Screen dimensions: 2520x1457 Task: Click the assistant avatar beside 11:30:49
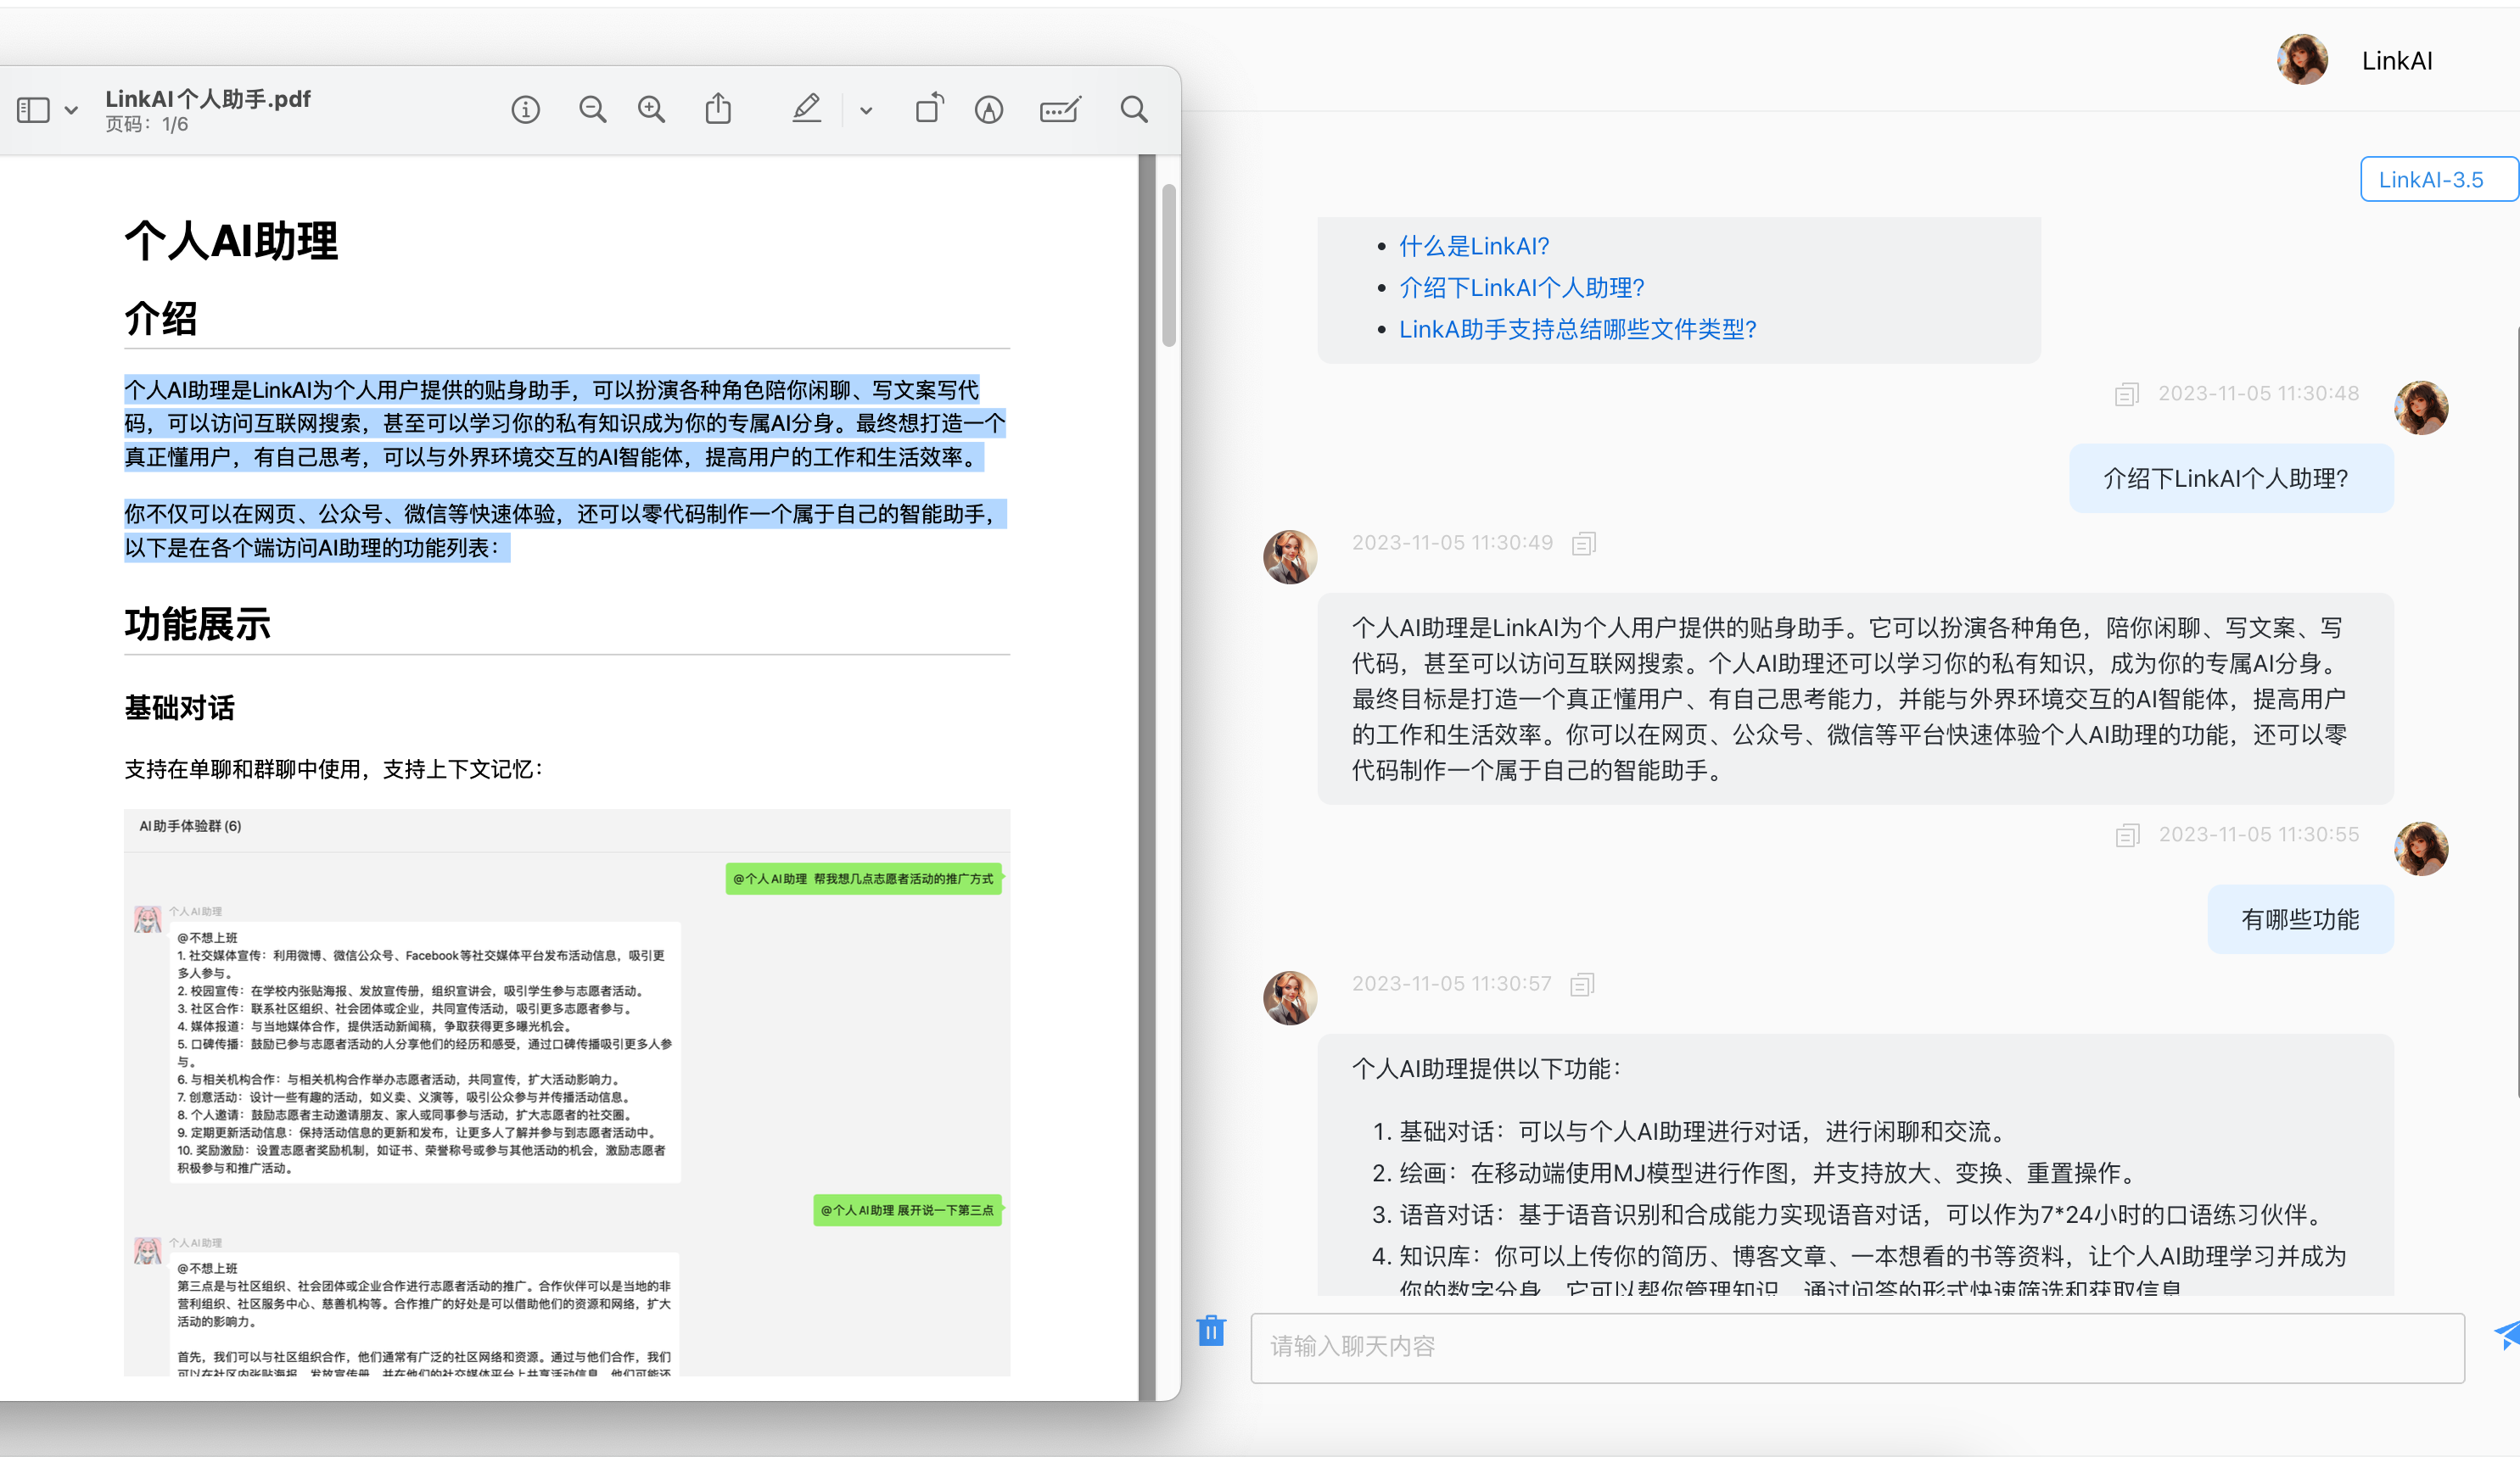point(1289,556)
